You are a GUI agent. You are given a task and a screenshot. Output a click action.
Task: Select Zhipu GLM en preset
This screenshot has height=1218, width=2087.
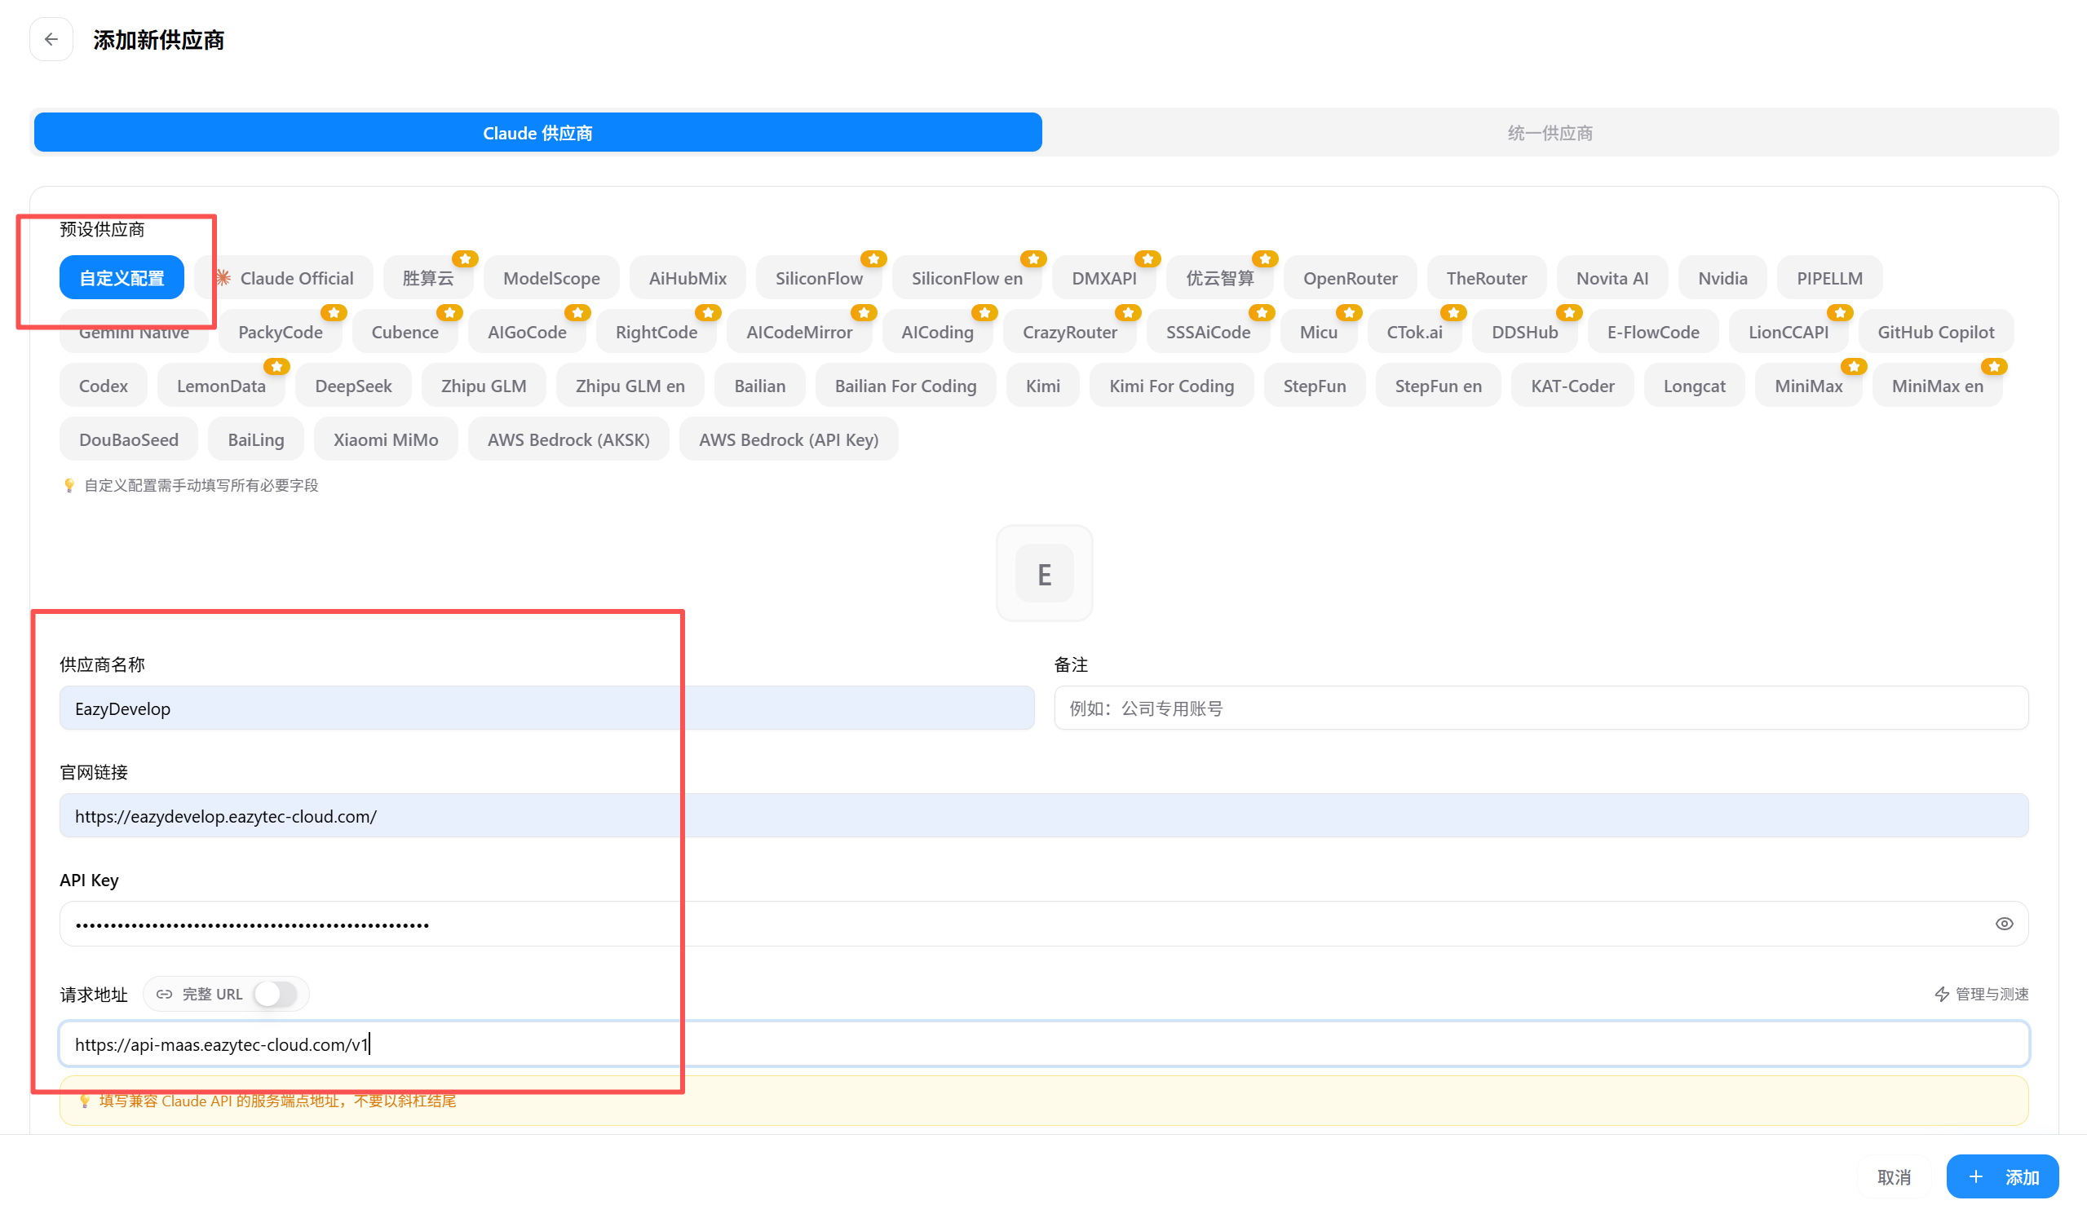pos(630,385)
